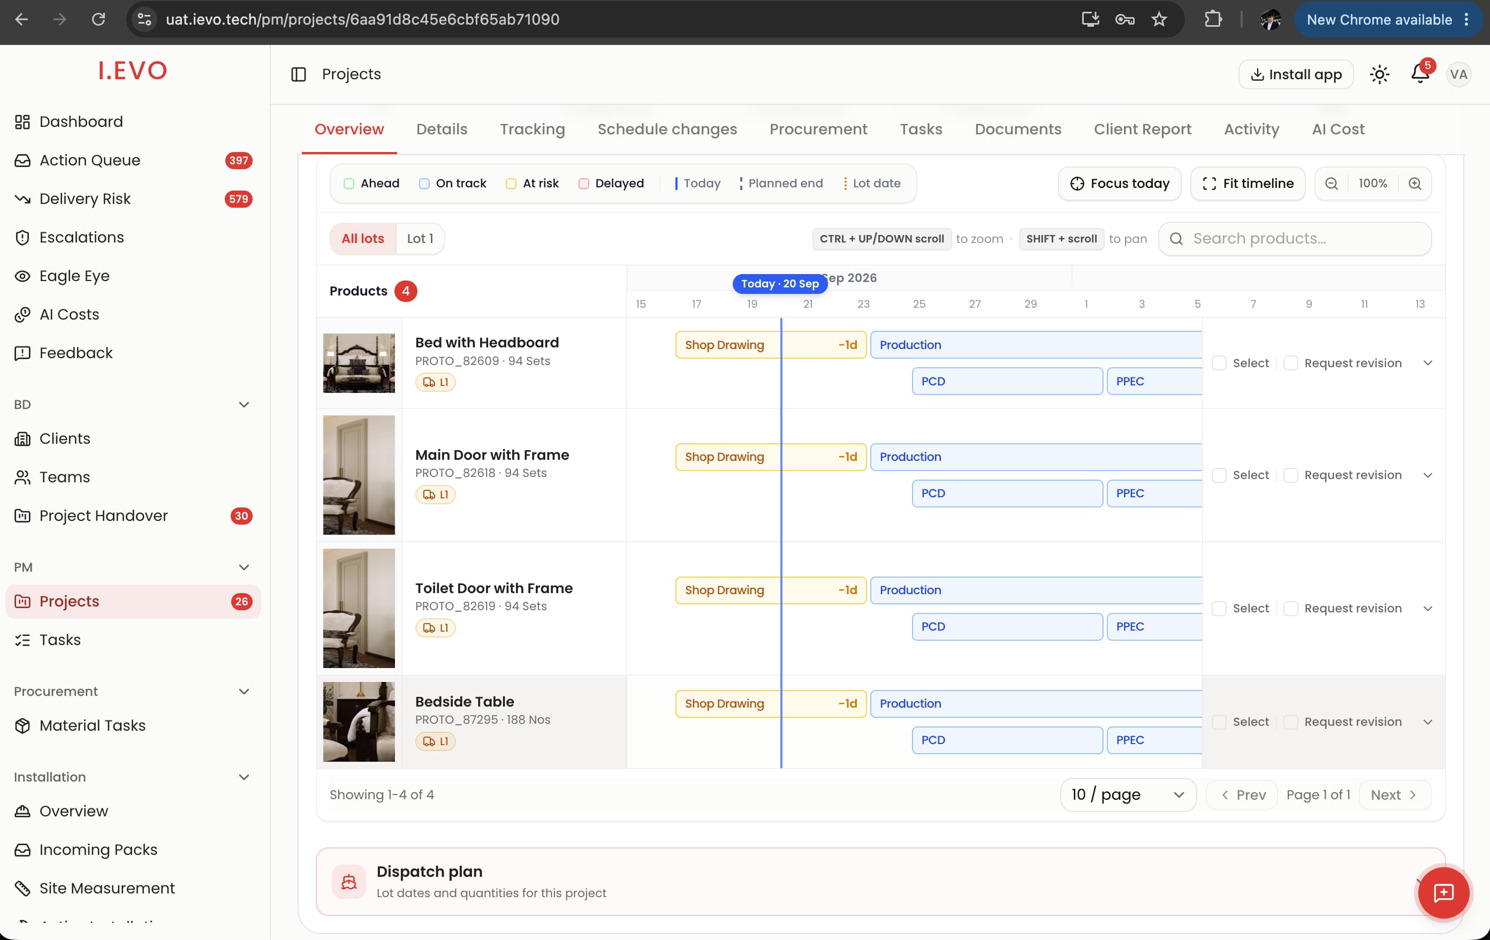Tick Select checkbox for Bedside Table
The height and width of the screenshot is (940, 1490).
pyautogui.click(x=1219, y=722)
